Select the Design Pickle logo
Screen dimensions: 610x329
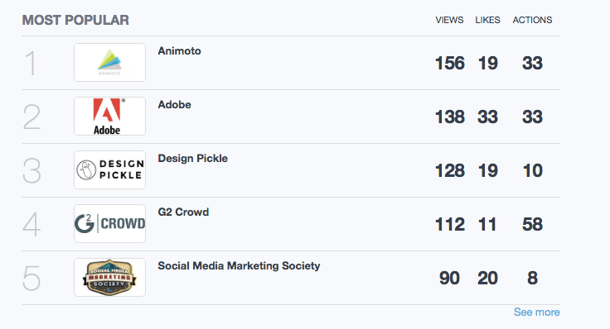point(109,170)
